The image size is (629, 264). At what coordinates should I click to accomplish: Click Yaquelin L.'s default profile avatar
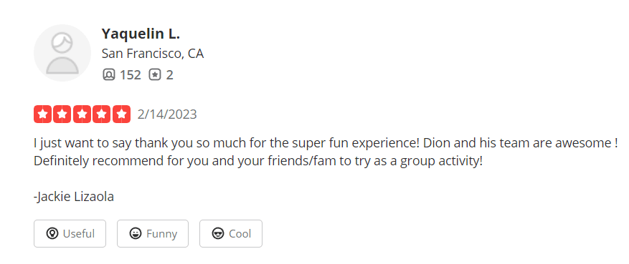62,53
